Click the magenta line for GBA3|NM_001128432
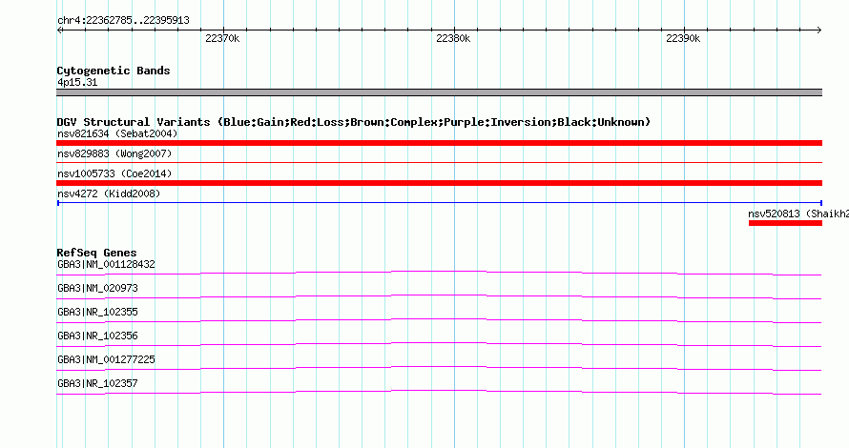Viewport: 849px width, 448px height. coord(439,273)
